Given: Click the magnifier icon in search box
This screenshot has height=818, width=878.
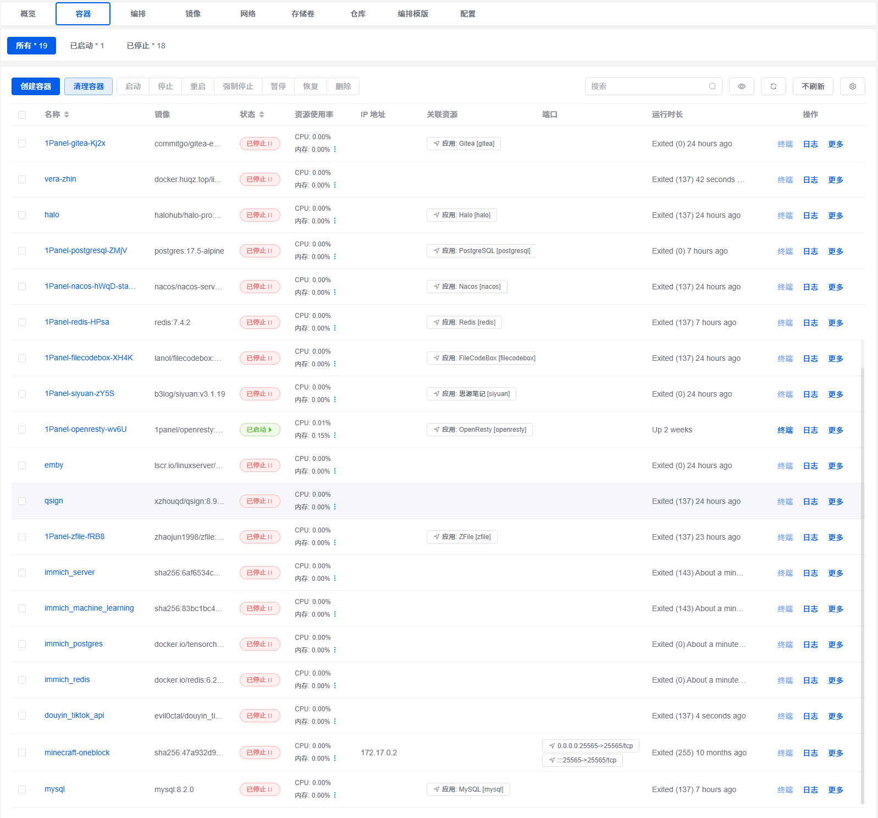Looking at the screenshot, I should tap(712, 86).
